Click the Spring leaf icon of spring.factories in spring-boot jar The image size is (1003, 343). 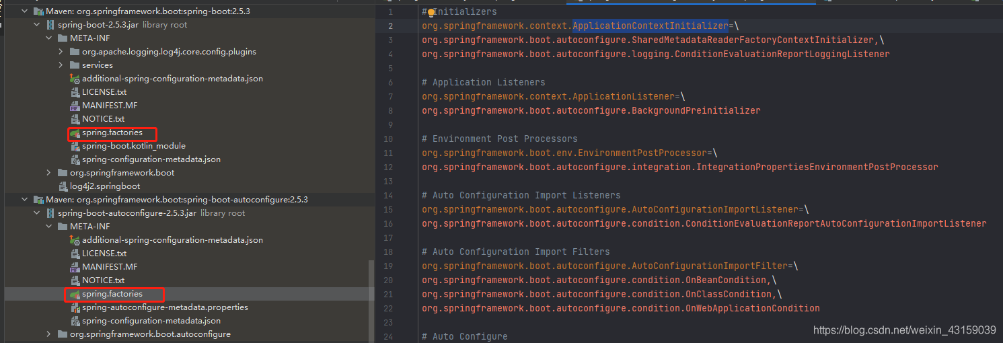(x=75, y=133)
